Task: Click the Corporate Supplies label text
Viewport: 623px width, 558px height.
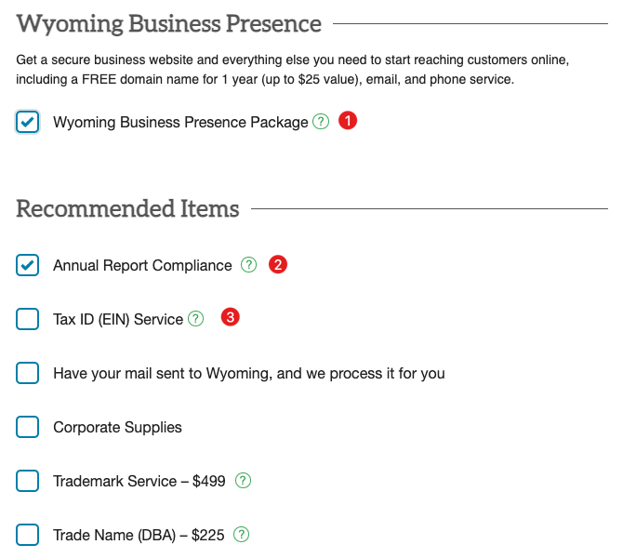Action: click(117, 428)
